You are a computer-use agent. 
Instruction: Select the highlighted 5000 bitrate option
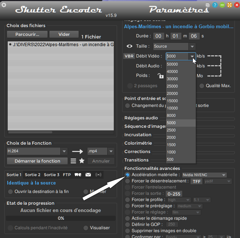[x=181, y=123]
